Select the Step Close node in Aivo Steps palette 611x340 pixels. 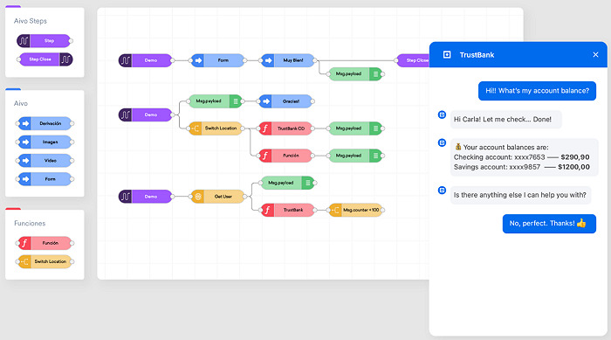[x=45, y=59]
